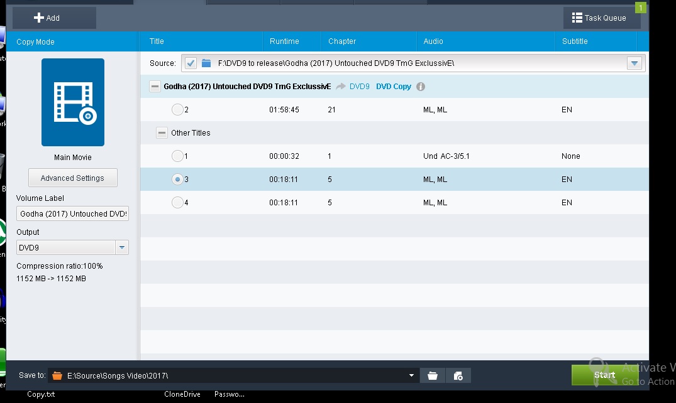Image resolution: width=676 pixels, height=403 pixels.
Task: Toggle the Source checkbox
Action: coord(191,63)
